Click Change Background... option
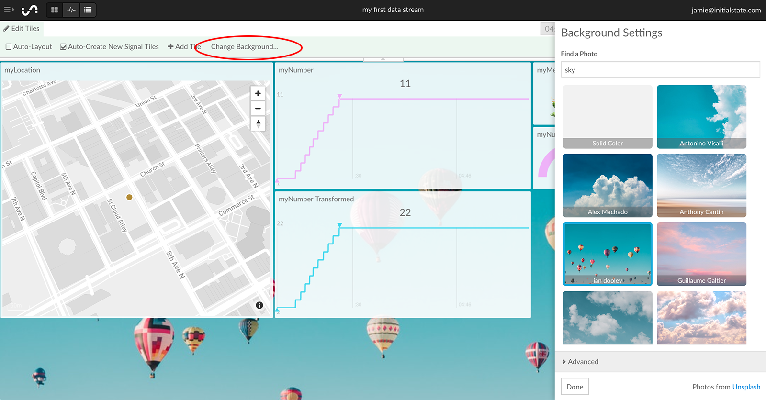This screenshot has height=400, width=766. (x=244, y=47)
